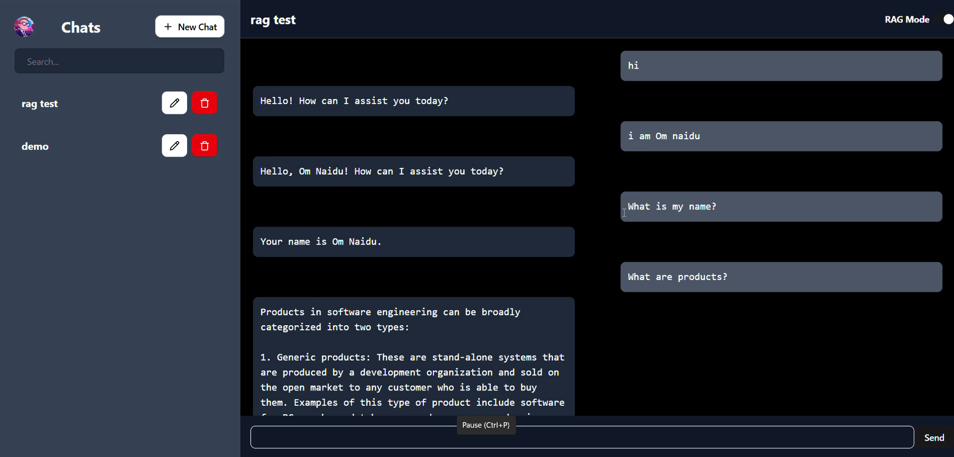The height and width of the screenshot is (457, 954).
Task: Toggle the RAG Mode switch
Action: coord(945,19)
